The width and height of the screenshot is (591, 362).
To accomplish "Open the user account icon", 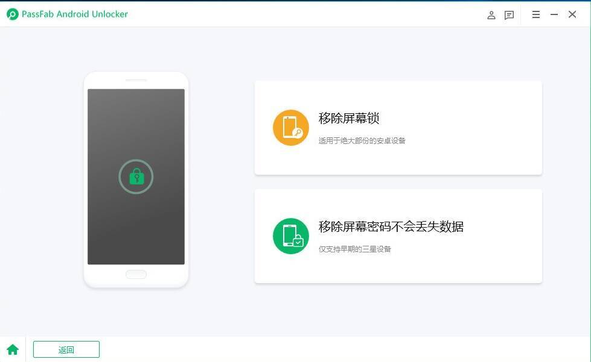I will point(491,15).
